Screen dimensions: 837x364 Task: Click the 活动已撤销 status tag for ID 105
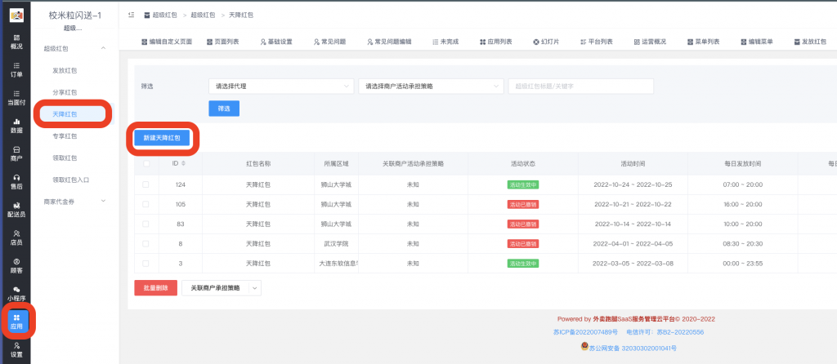pyautogui.click(x=522, y=205)
